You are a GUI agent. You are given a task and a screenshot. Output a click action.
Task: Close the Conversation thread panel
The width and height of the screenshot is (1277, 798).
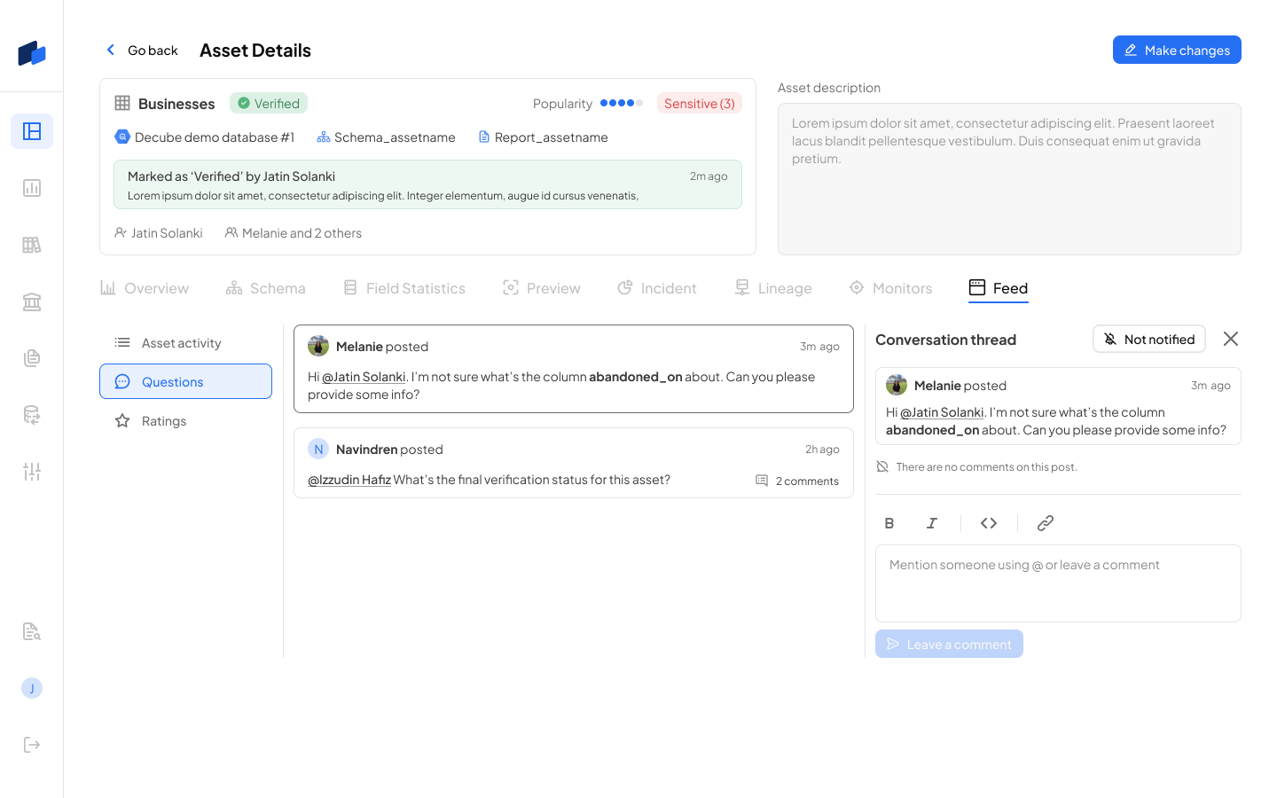1231,339
